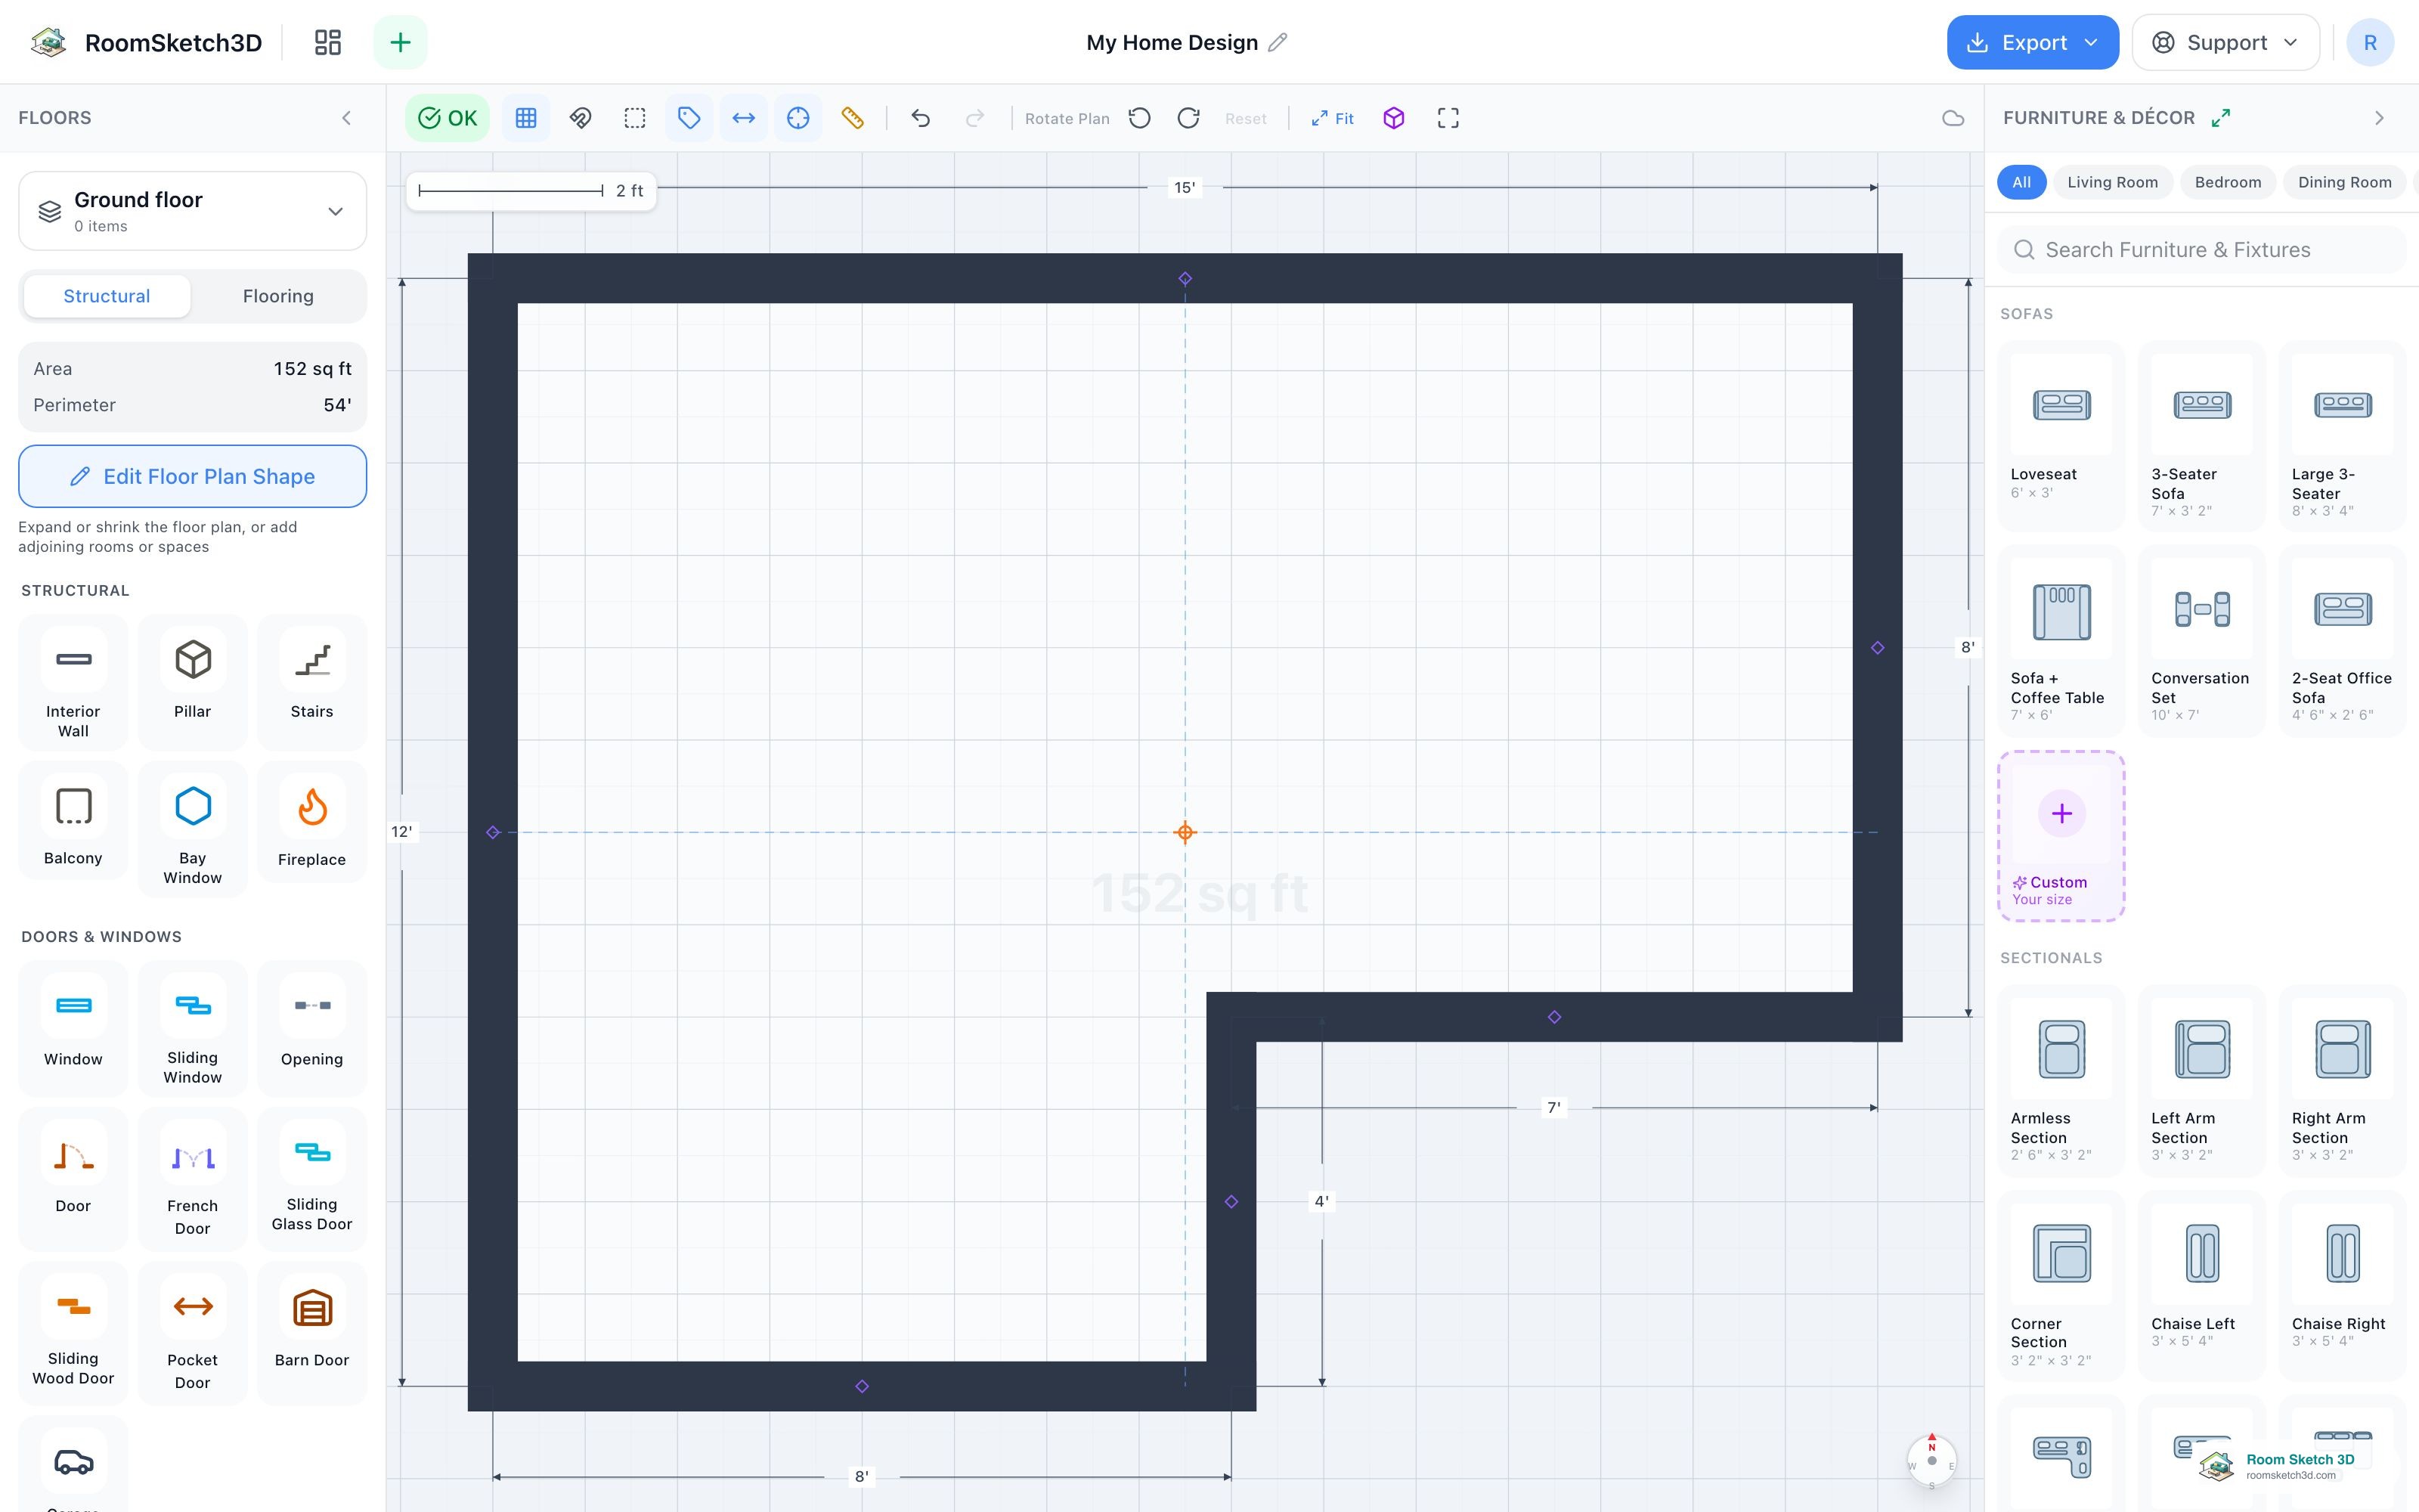
Task: Fit the plan to view
Action: [1333, 118]
